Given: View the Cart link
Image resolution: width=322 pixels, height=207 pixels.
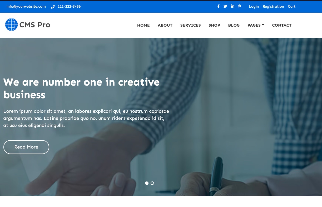Looking at the screenshot, I should pos(291,7).
